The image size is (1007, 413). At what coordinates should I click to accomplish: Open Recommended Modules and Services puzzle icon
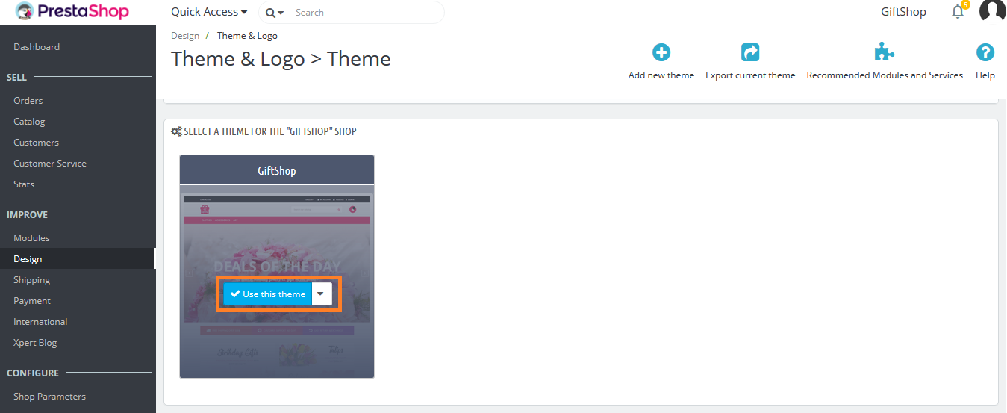pyautogui.click(x=885, y=52)
